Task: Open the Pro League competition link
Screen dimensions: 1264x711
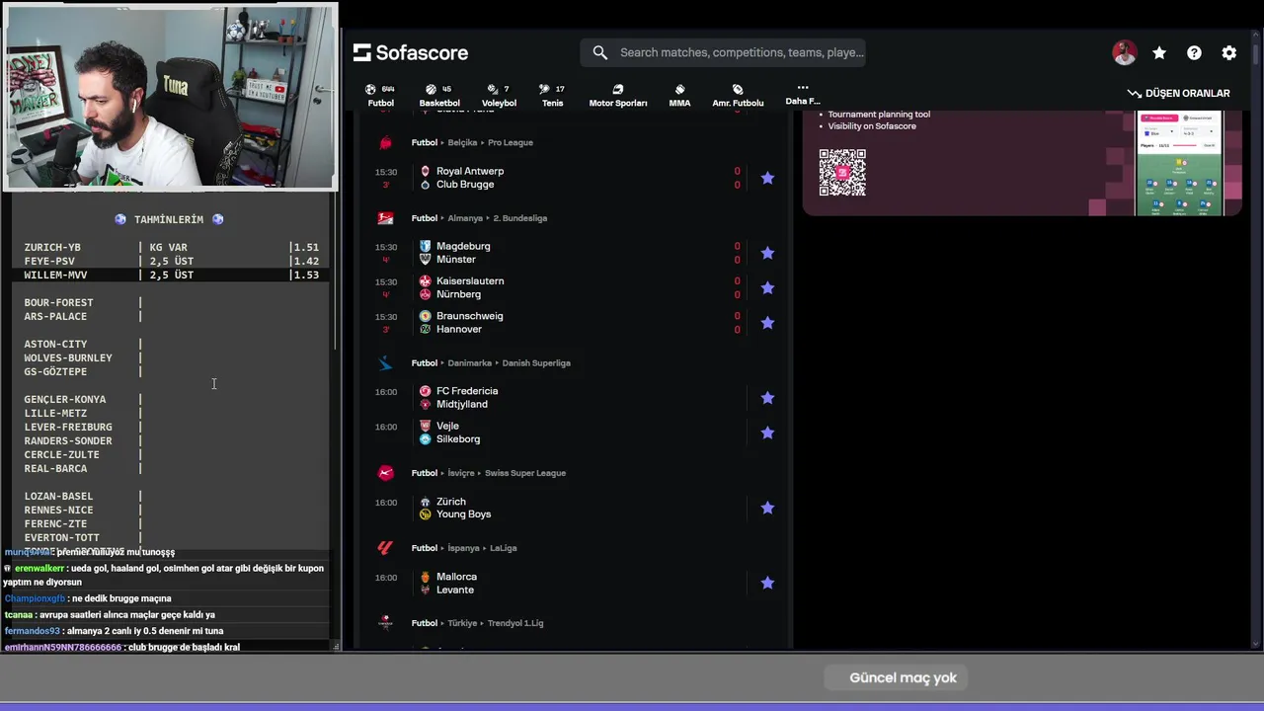Action: tap(511, 142)
